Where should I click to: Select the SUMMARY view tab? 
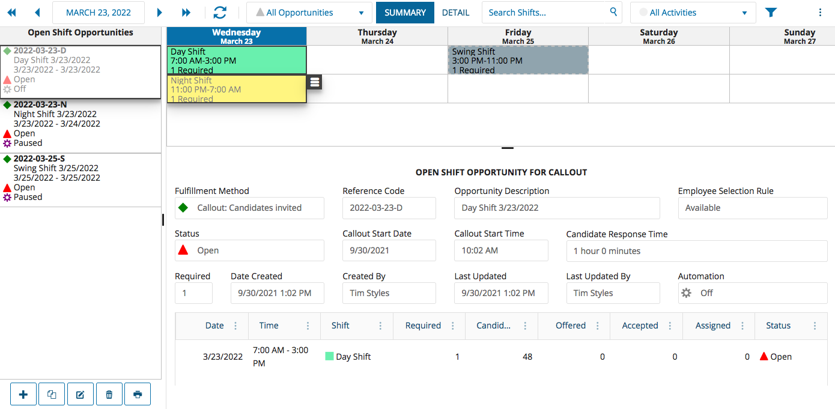coord(405,13)
